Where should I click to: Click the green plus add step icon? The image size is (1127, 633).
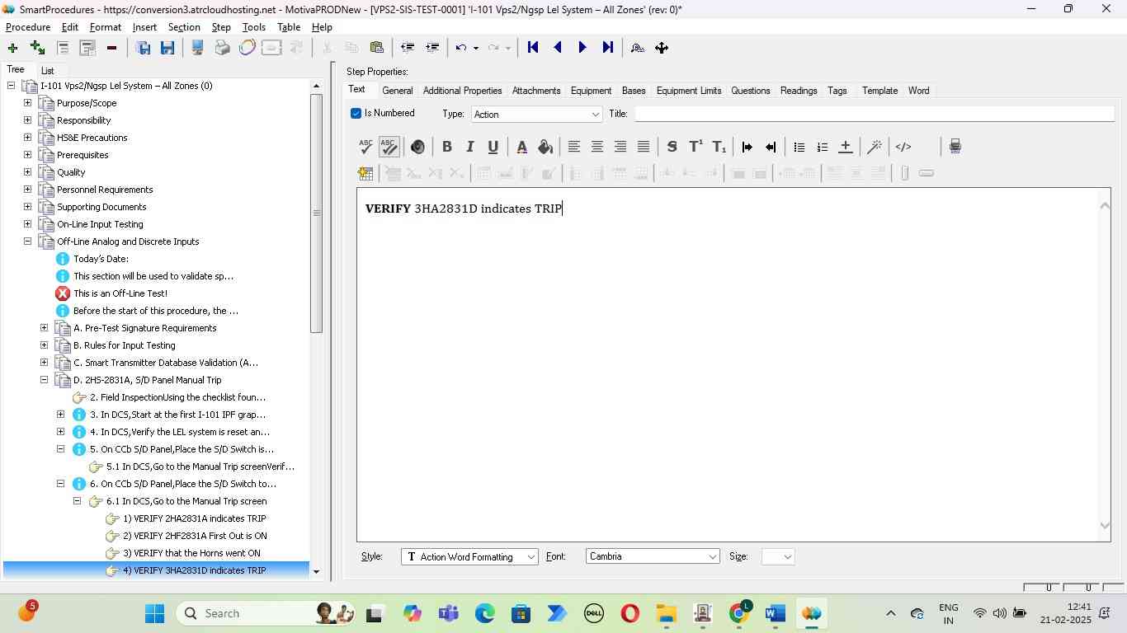12,48
